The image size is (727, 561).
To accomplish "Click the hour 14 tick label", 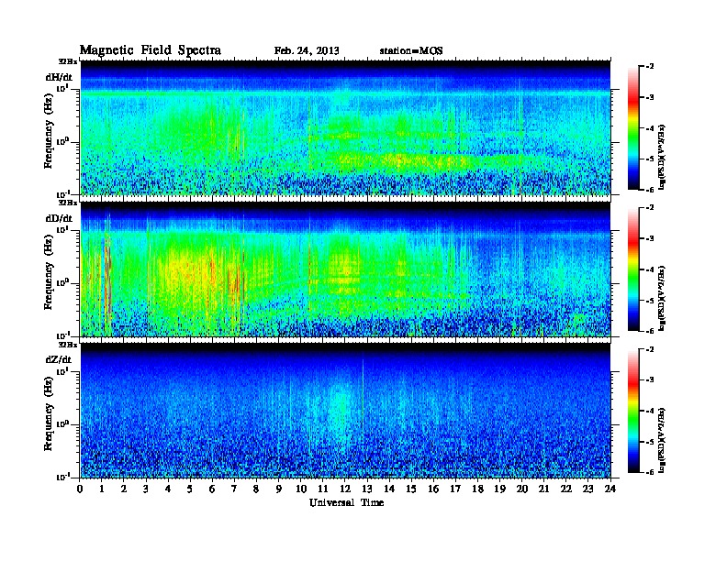I will 389,489.
